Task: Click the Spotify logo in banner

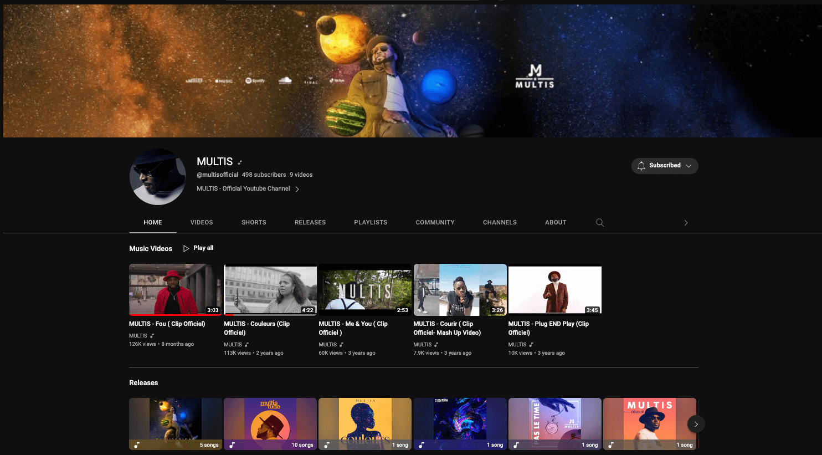Action: pyautogui.click(x=255, y=80)
